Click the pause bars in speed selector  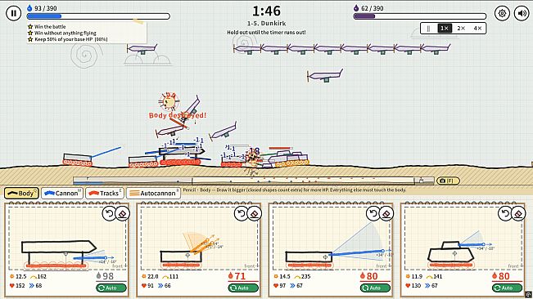pos(428,28)
